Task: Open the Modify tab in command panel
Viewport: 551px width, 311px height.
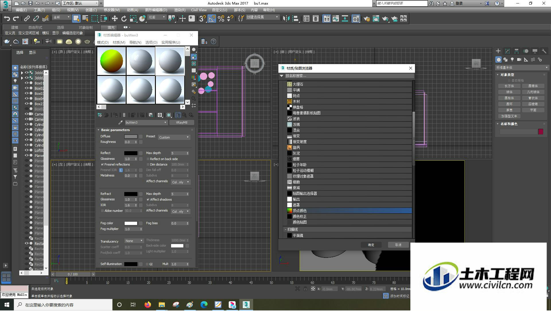Action: [x=507, y=51]
